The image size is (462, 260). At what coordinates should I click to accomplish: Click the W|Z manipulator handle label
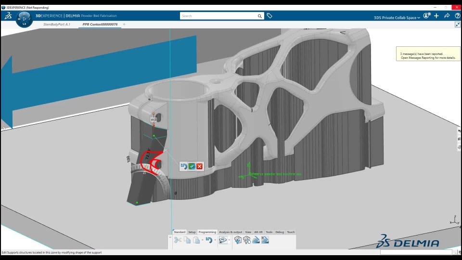154,120
